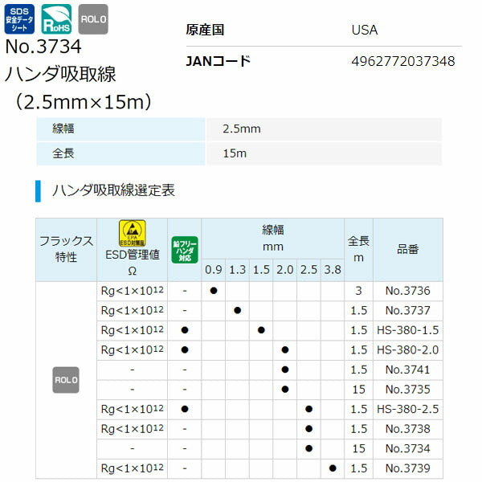Click the product name ハンダ吸取線

pos(60,74)
